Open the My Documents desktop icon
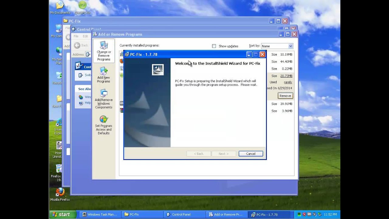This screenshot has width=389, height=219. point(60,5)
